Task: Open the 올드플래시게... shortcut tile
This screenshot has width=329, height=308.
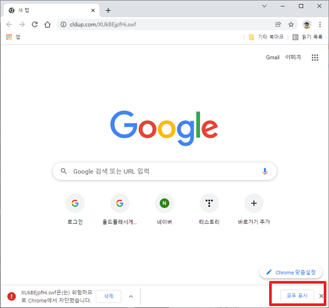Action: point(120,209)
